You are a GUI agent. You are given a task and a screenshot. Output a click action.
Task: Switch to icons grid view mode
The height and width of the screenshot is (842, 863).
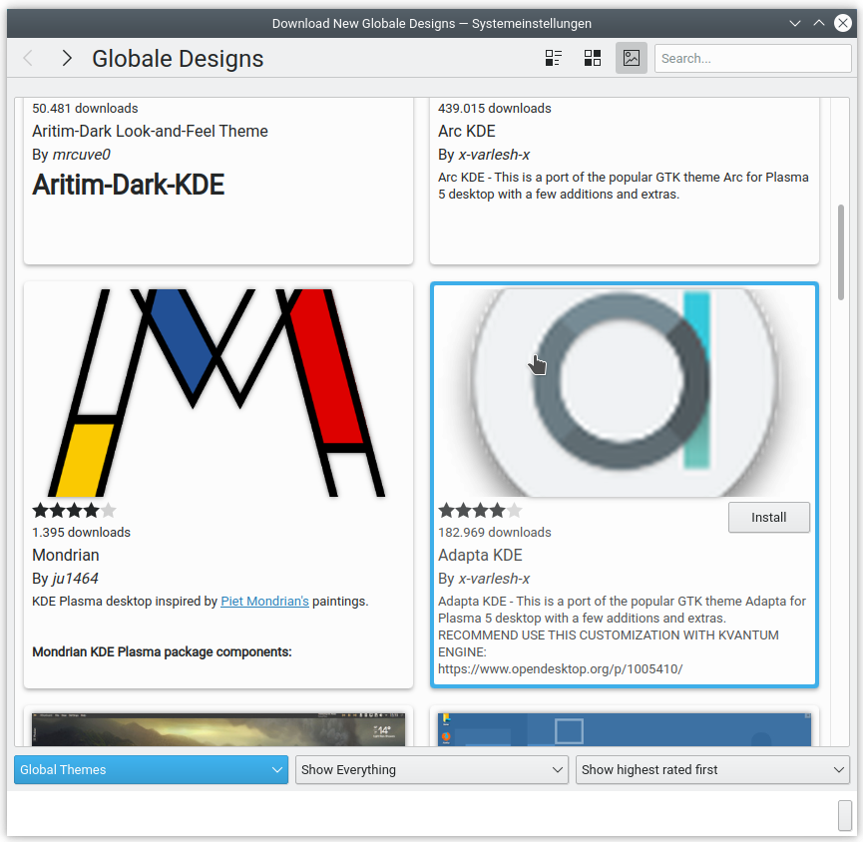coord(593,58)
